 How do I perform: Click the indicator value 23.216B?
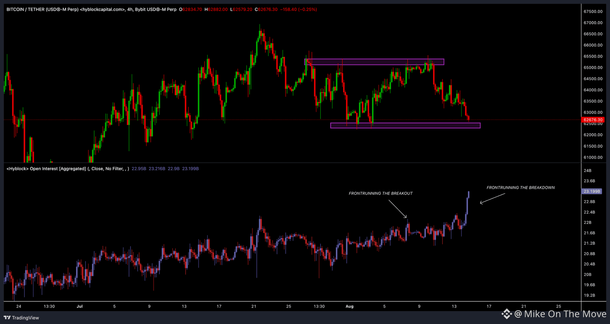(x=157, y=169)
